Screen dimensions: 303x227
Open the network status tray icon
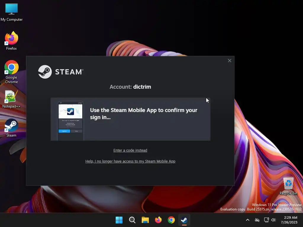267,220
